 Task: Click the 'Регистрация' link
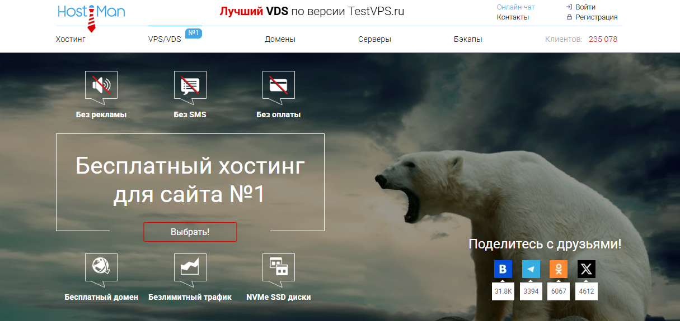point(596,17)
